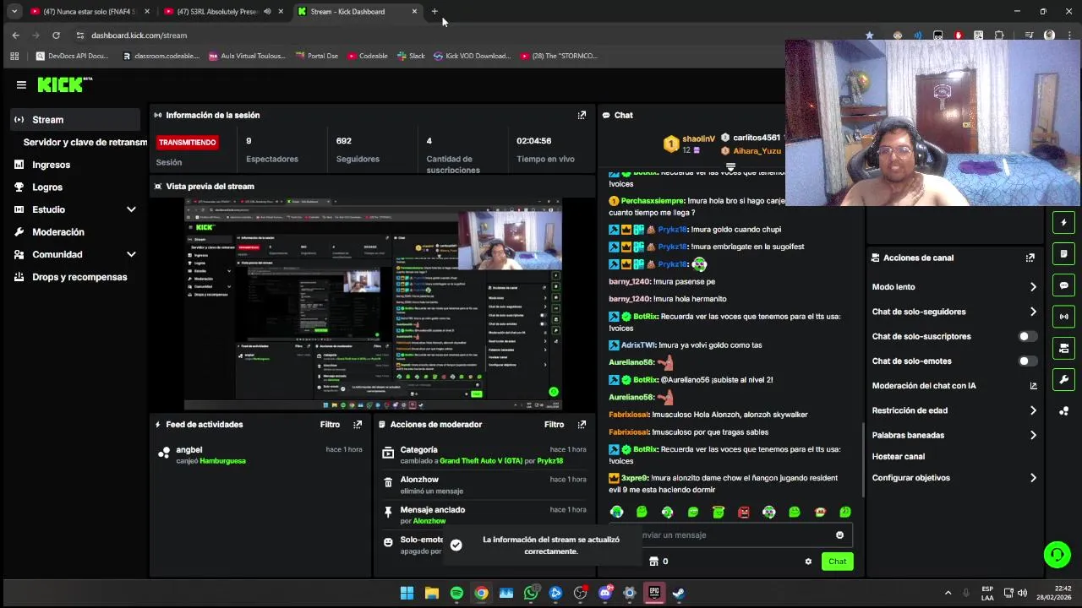Open Steam from taskbar
The width and height of the screenshot is (1082, 608).
coord(679,593)
